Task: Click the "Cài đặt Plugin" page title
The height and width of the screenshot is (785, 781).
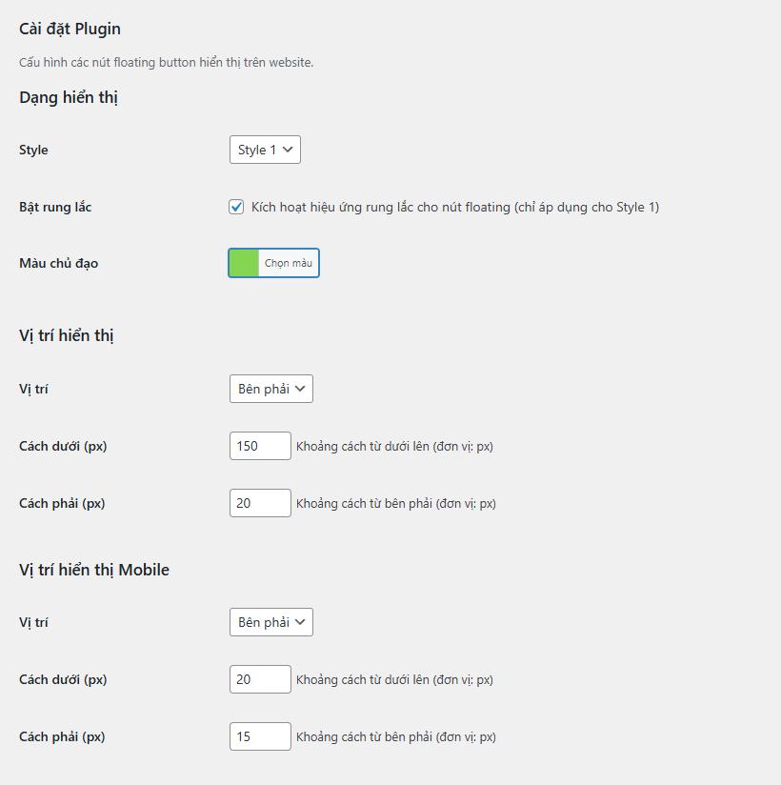Action: [x=70, y=29]
